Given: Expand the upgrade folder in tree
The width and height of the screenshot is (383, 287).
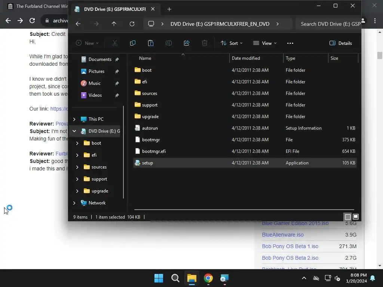Looking at the screenshot, I should (x=77, y=191).
